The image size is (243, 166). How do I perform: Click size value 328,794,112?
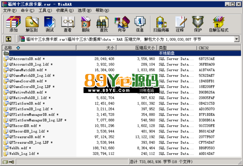pyautogui.click(x=103, y=154)
